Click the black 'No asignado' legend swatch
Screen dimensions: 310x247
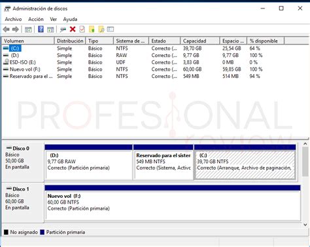pos(6,232)
